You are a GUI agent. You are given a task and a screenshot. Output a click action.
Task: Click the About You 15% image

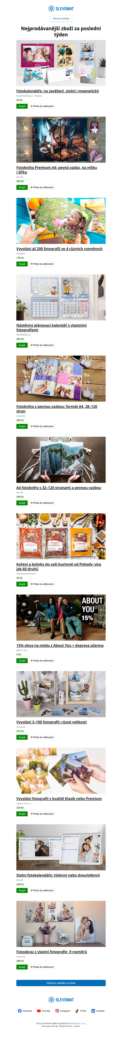click(x=61, y=618)
